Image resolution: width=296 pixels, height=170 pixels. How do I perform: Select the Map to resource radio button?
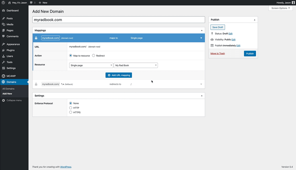70,56
